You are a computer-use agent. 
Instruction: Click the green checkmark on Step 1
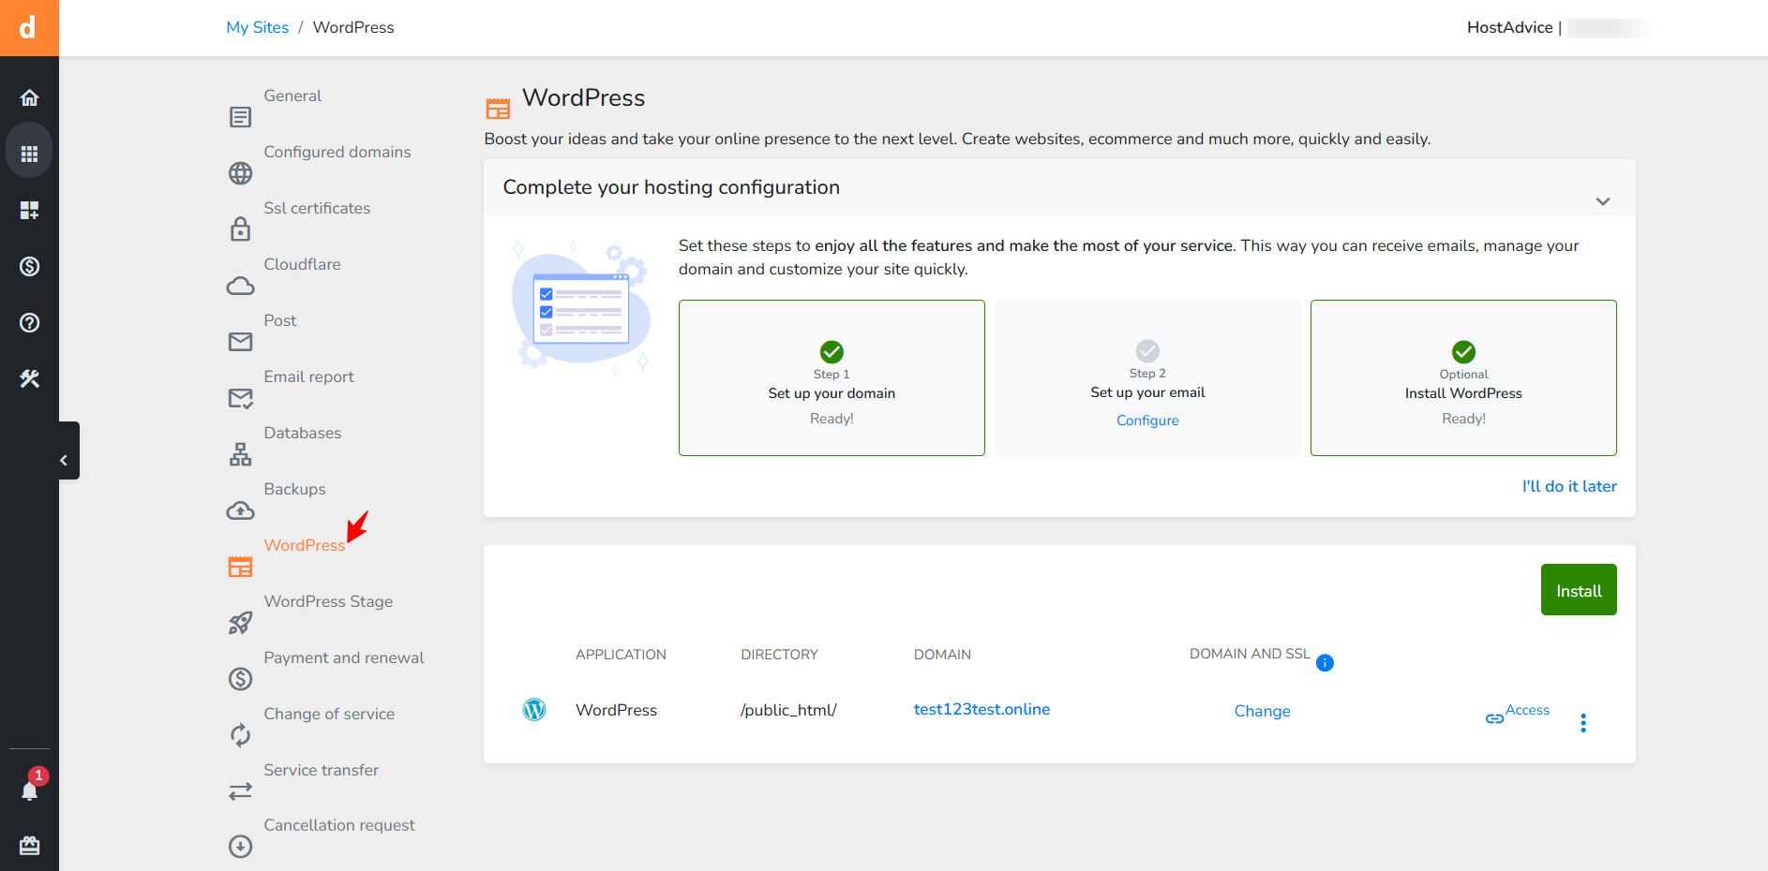coord(832,352)
